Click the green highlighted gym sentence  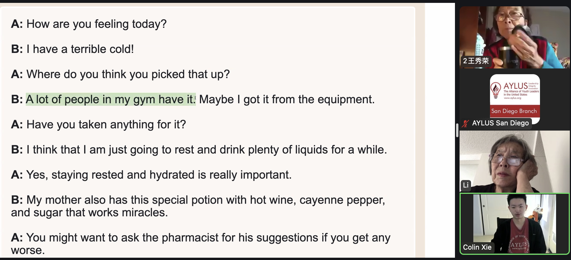point(111,100)
